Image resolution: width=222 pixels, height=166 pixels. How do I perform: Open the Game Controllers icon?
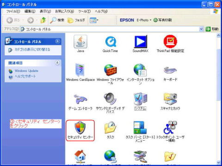(80, 99)
